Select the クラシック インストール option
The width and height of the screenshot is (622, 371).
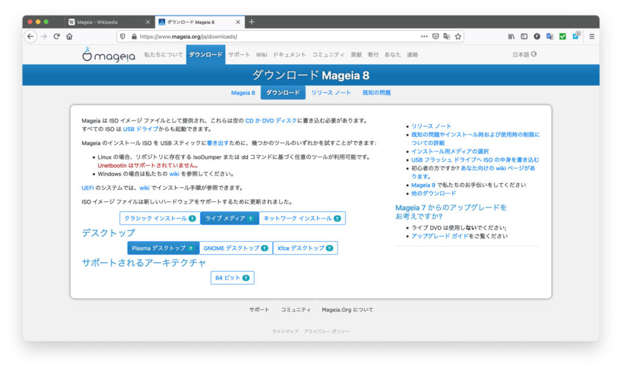160,218
